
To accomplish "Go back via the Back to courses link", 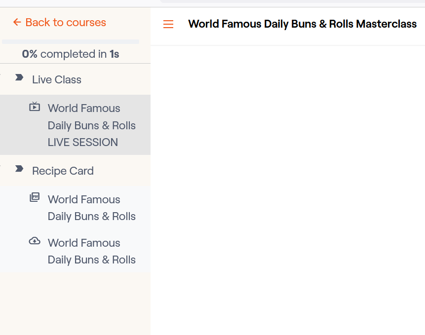I will click(x=65, y=22).
